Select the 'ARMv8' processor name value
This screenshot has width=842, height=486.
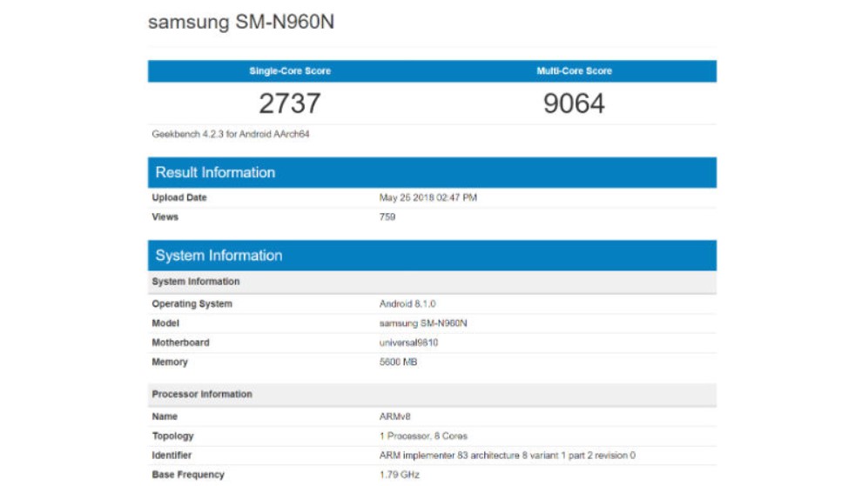394,416
